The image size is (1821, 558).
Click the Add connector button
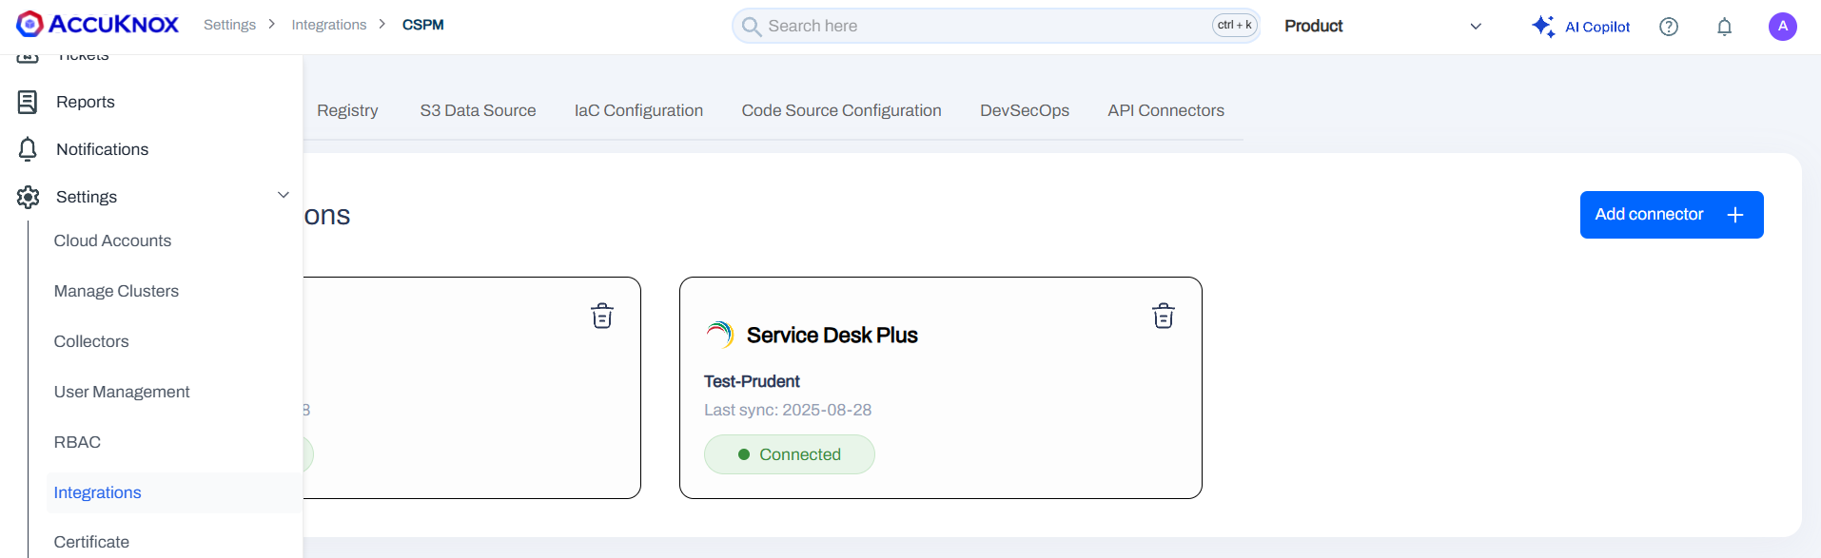tap(1671, 215)
